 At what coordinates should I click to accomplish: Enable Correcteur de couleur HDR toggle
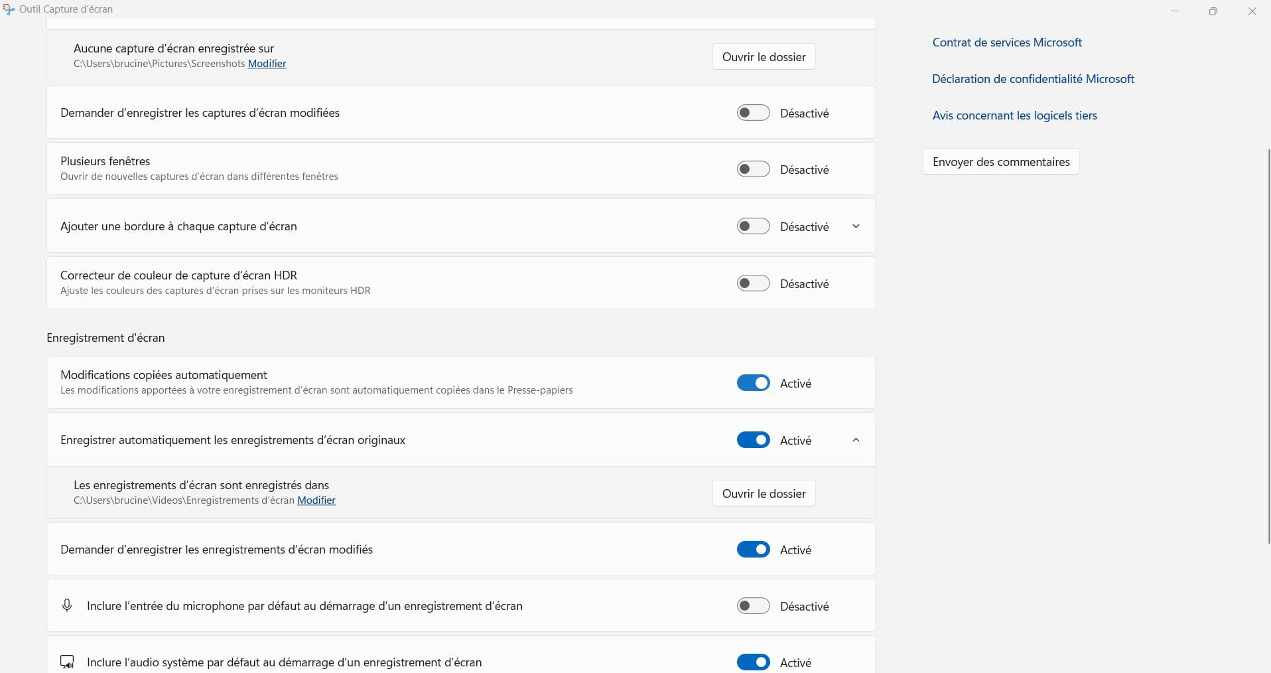tap(753, 283)
